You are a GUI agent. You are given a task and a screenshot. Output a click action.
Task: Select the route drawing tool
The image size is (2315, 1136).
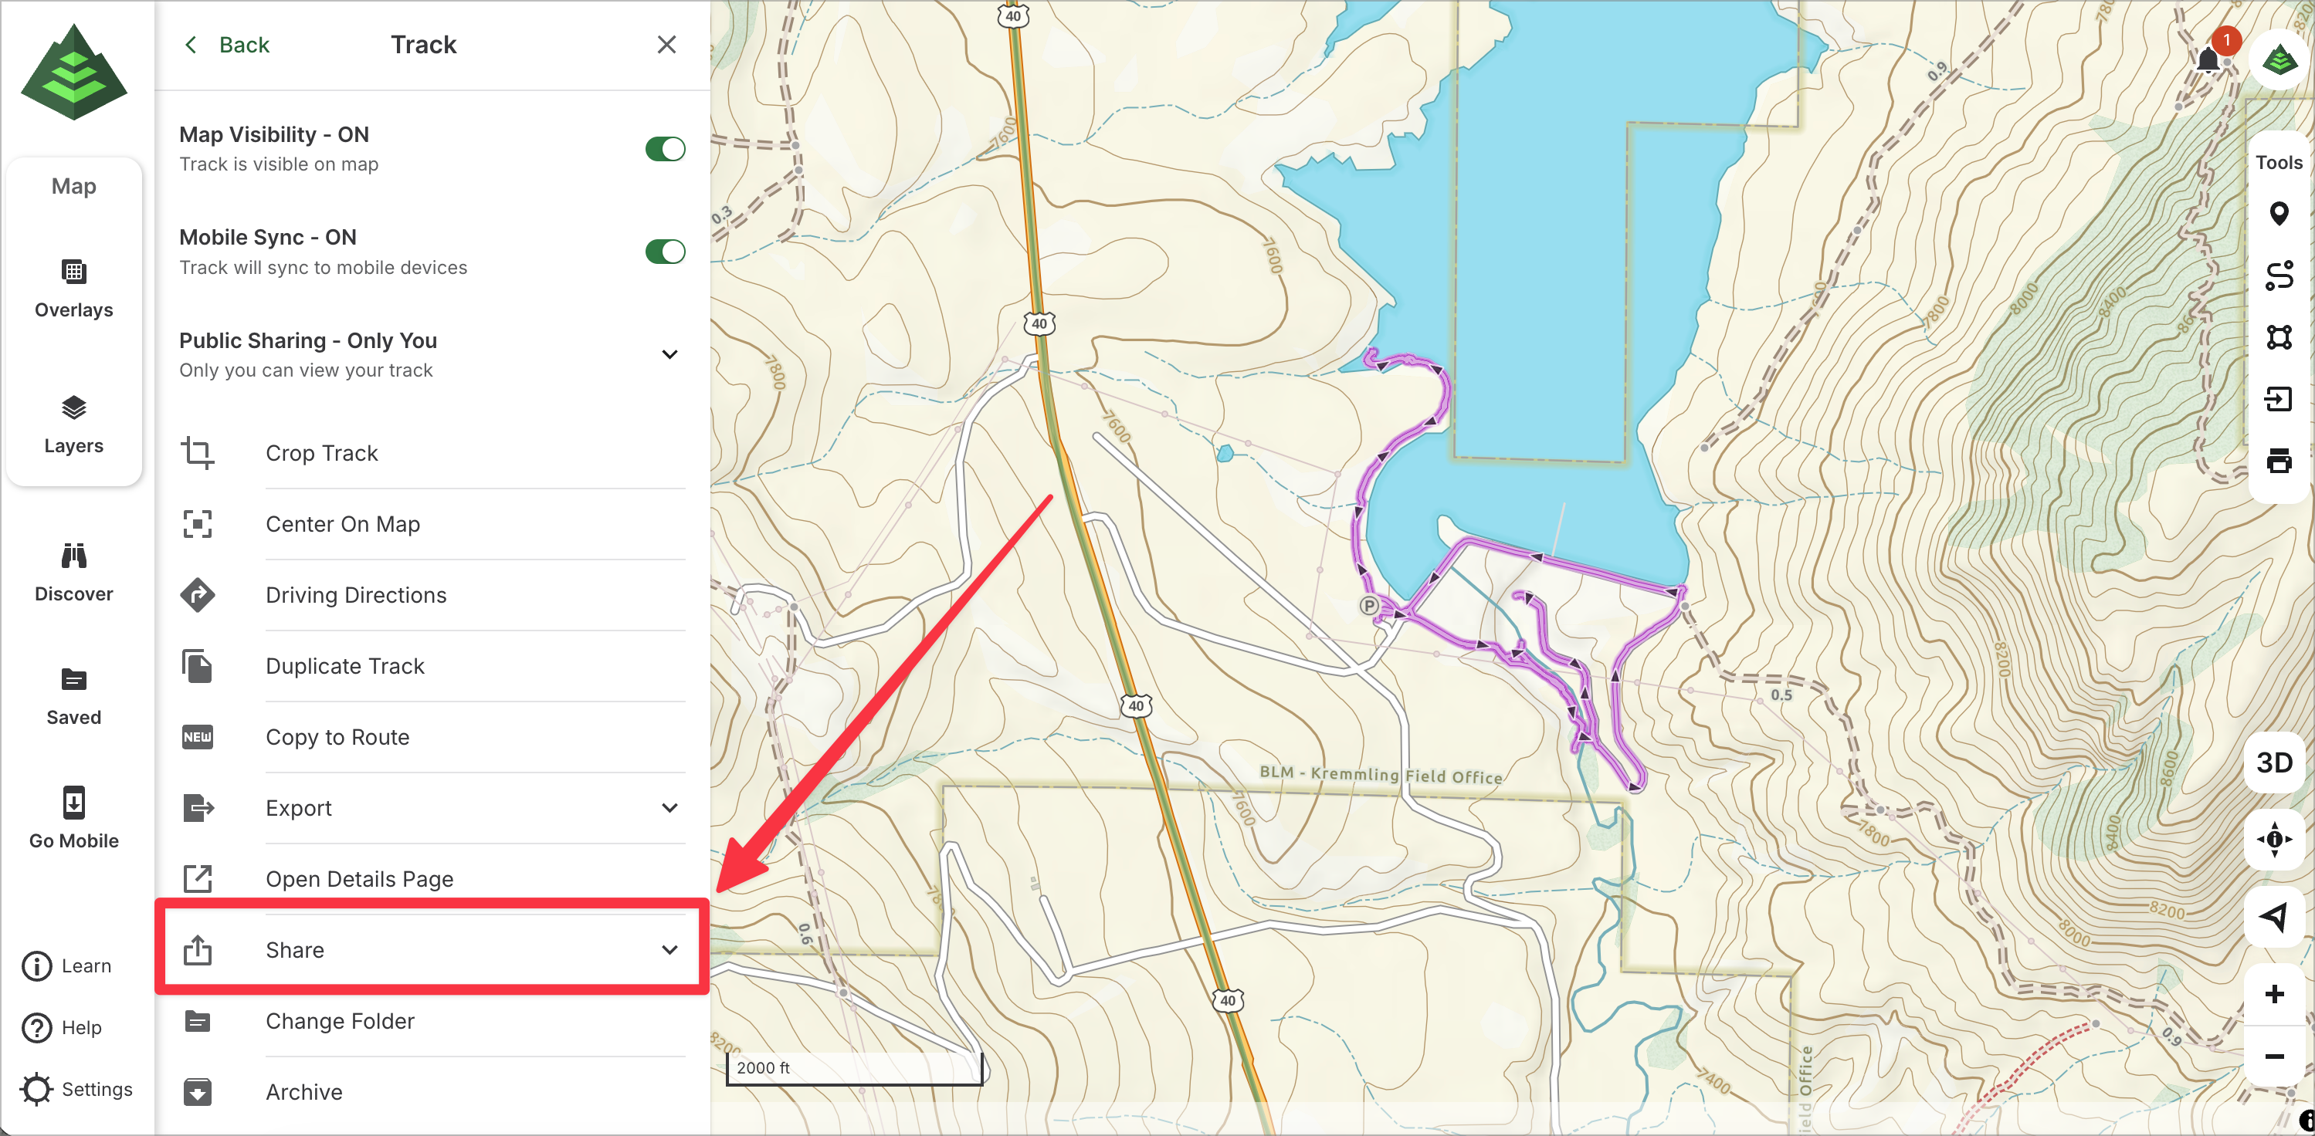2277,276
